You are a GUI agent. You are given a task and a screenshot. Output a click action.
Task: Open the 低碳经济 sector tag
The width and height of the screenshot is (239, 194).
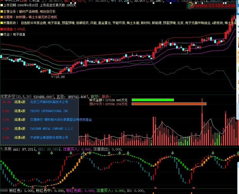point(82,23)
